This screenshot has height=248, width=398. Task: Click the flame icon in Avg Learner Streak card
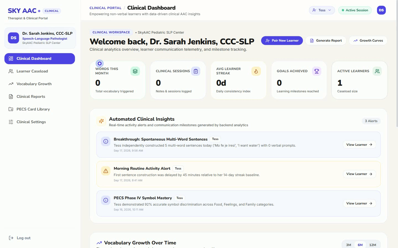256,71
